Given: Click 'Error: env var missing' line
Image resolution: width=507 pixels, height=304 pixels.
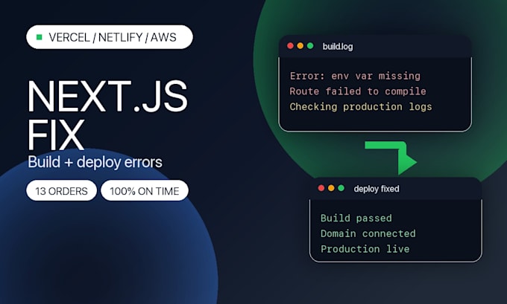Looking at the screenshot, I should 355,76.
